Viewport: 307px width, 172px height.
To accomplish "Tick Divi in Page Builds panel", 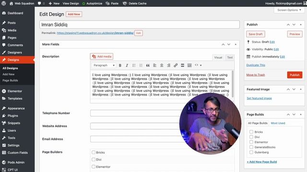I will 251,137.
